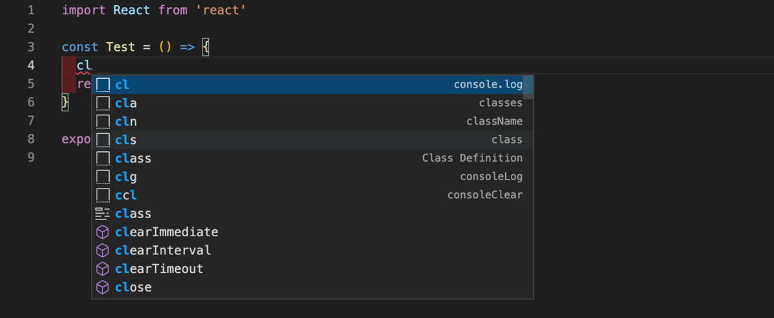Click the snippet icon beside 'cl' suggestion

pos(103,85)
